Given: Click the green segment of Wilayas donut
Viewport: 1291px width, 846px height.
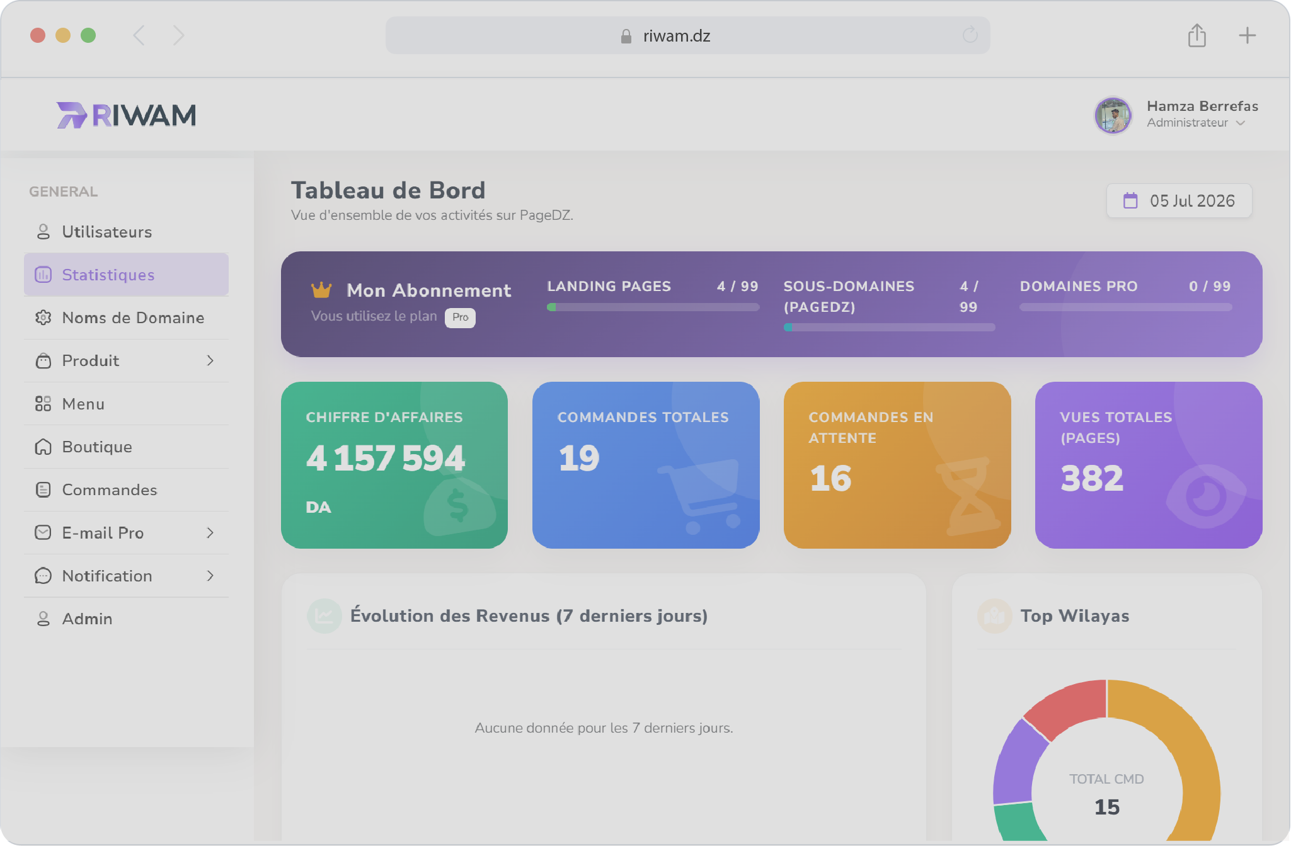Looking at the screenshot, I should point(1017,821).
